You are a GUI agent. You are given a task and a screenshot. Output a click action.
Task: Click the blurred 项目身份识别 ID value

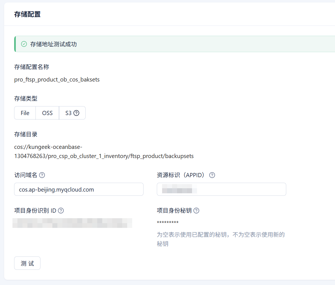click(x=72, y=223)
